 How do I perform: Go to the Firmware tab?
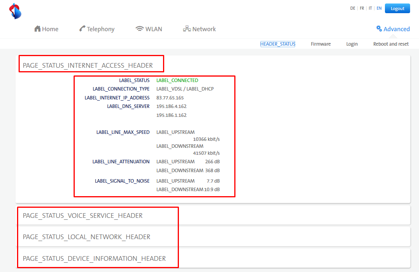[x=321, y=44]
